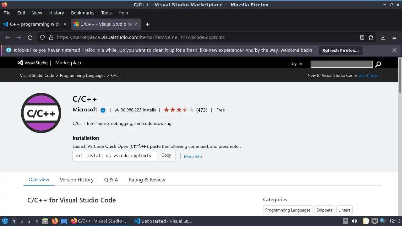Open the History menu

pyautogui.click(x=57, y=13)
